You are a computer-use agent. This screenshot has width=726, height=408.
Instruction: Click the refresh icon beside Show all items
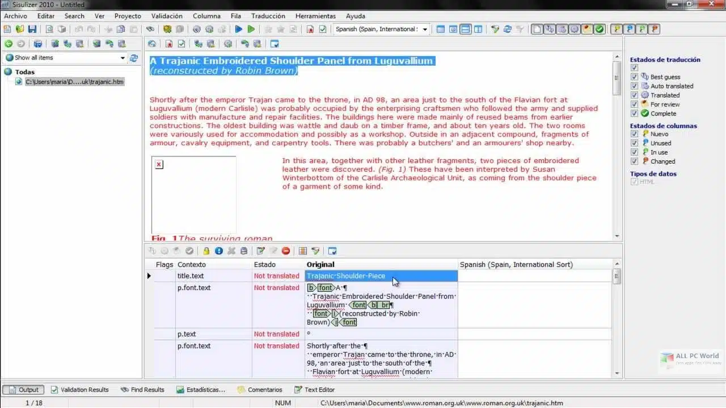point(134,58)
